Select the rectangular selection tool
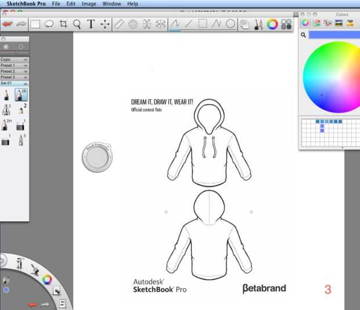This screenshot has width=360, height=310. 35,24
